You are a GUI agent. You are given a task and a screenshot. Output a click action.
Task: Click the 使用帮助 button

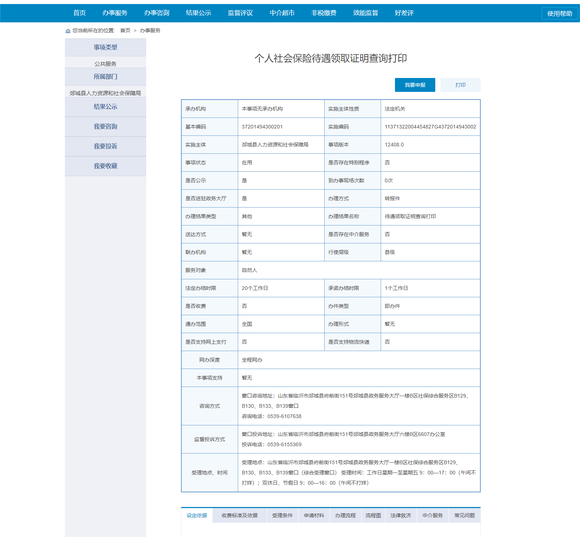tap(560, 14)
